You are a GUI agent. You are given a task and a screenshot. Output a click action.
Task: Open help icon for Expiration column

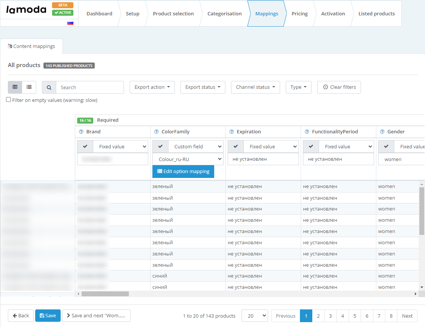pos(232,132)
